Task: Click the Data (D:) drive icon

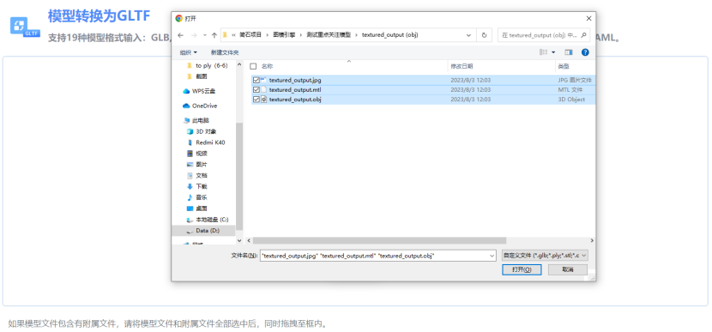Action: pos(190,231)
